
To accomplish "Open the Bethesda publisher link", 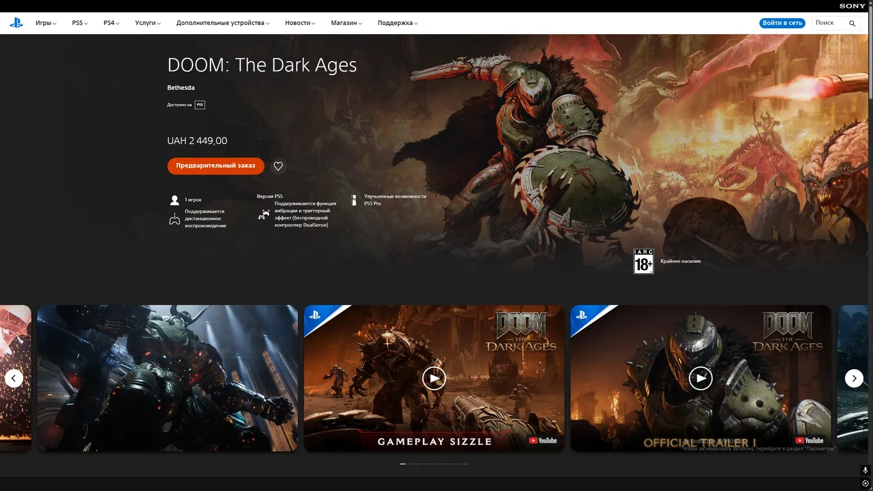I will click(x=181, y=88).
